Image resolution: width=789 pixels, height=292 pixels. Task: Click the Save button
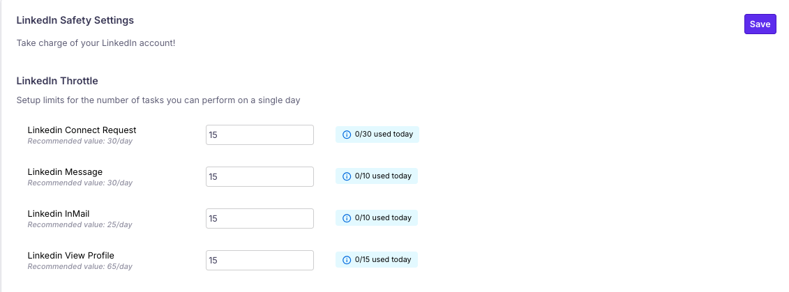tap(760, 24)
